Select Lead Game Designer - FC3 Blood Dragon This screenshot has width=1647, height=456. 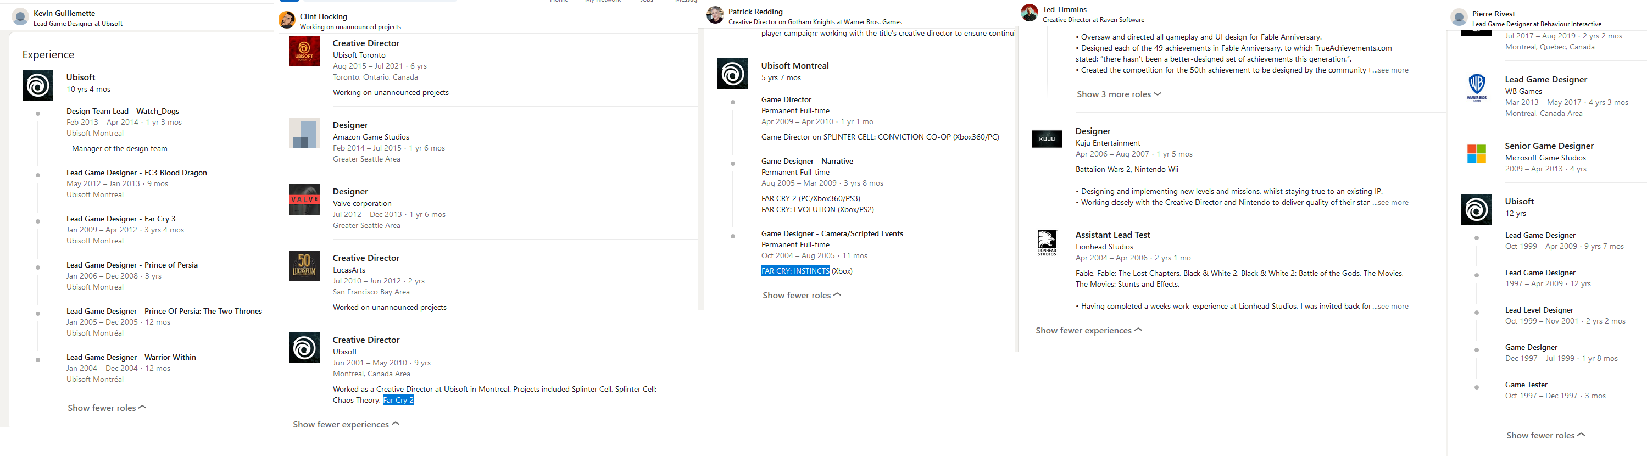(x=137, y=173)
